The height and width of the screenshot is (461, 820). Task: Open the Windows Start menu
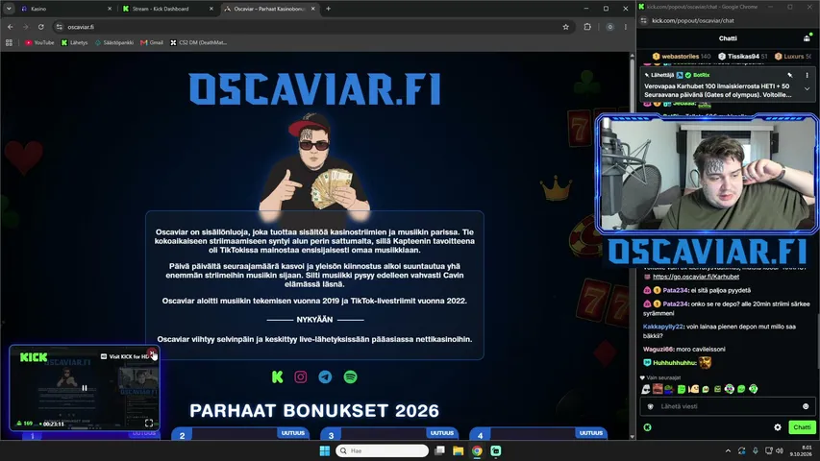(325, 450)
